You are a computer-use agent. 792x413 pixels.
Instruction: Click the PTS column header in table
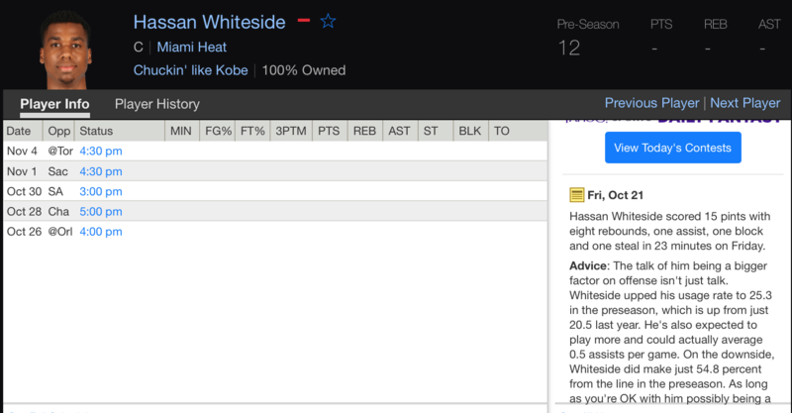point(330,131)
